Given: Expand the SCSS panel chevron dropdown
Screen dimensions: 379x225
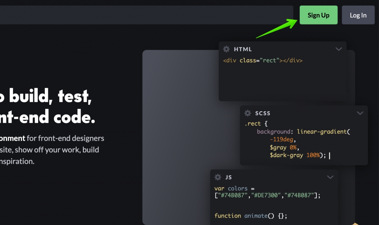Looking at the screenshot, I should coord(360,113).
